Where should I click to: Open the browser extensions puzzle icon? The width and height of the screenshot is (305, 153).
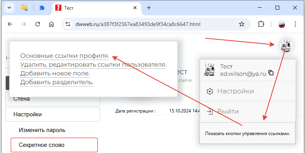(x=261, y=24)
